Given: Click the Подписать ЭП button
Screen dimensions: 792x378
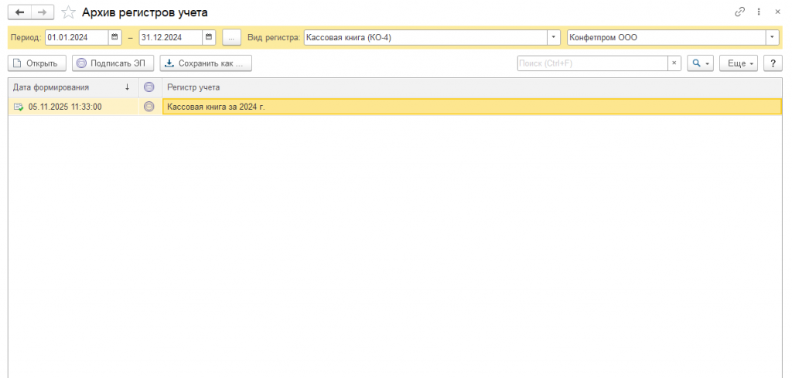Looking at the screenshot, I should (113, 63).
